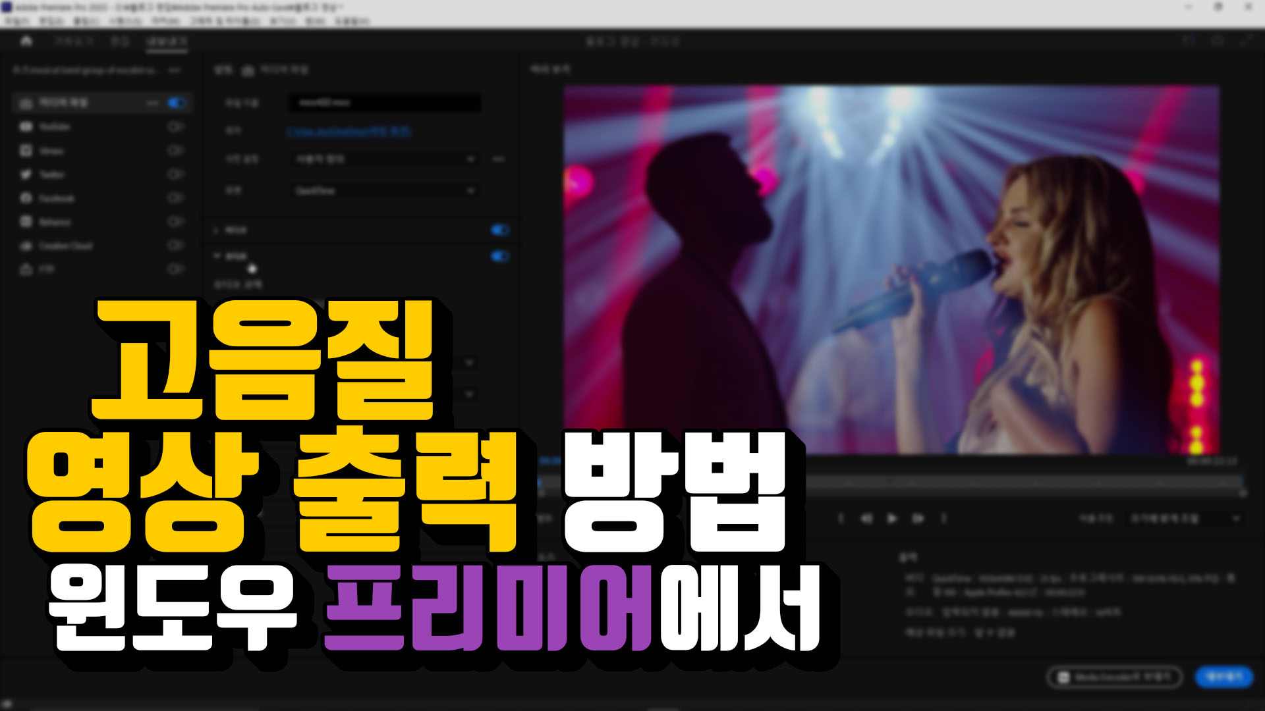Image resolution: width=1265 pixels, height=711 pixels.
Task: Select the Facebook destination icon
Action: [x=26, y=198]
